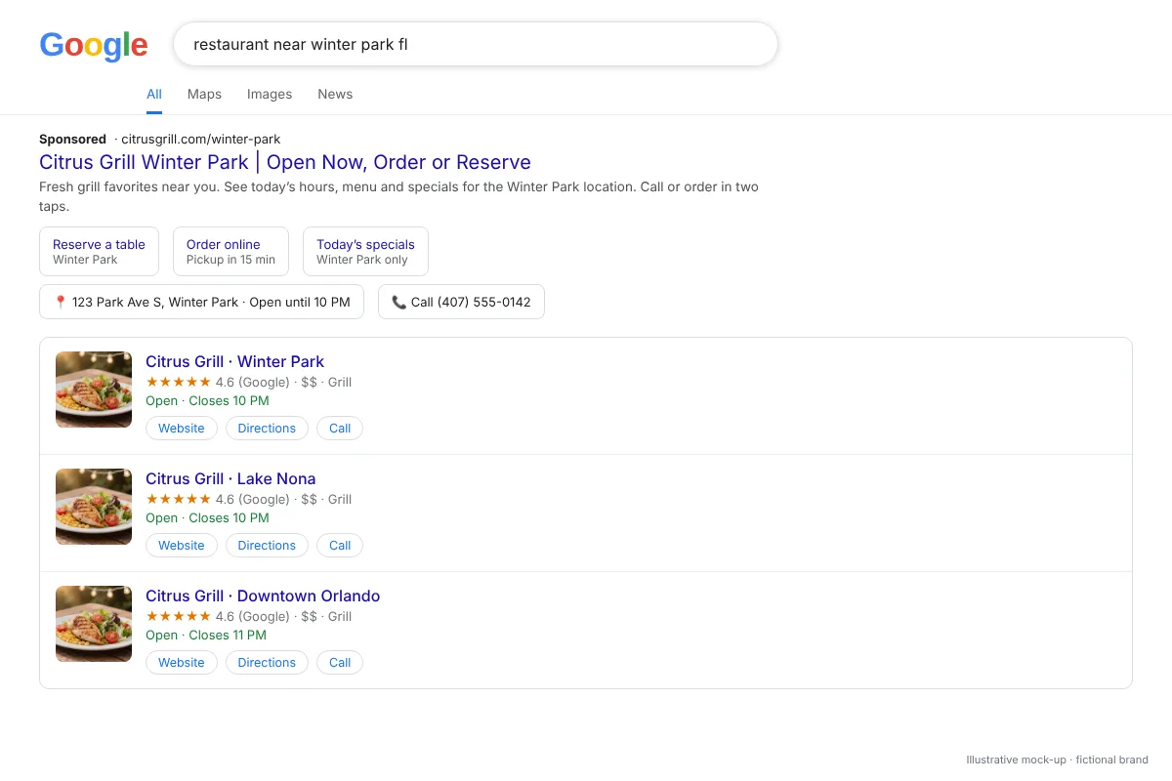Click the Reserve a table sitelink

(x=99, y=252)
